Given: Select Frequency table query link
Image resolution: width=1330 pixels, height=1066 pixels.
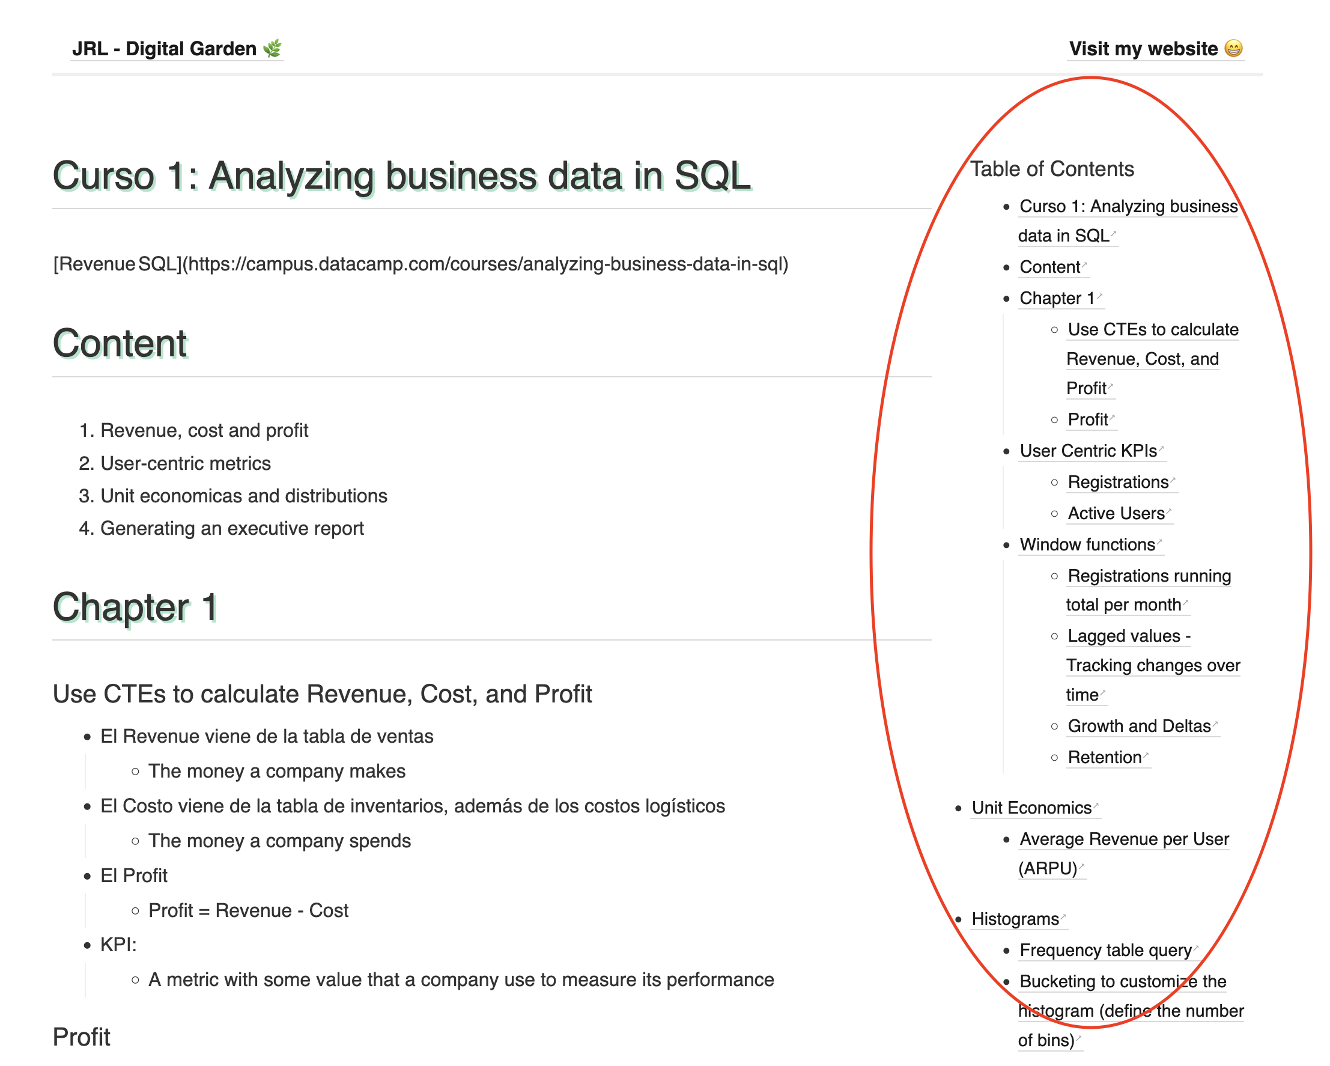Looking at the screenshot, I should (x=1105, y=951).
